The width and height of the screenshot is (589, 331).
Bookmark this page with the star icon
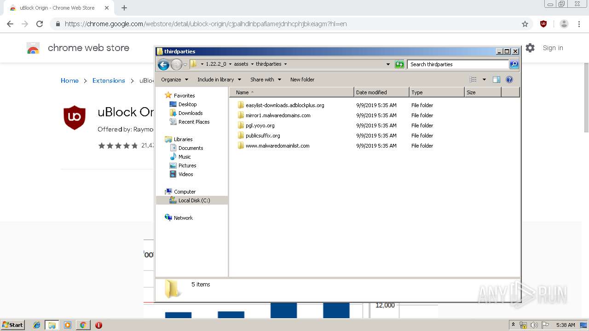tap(525, 24)
